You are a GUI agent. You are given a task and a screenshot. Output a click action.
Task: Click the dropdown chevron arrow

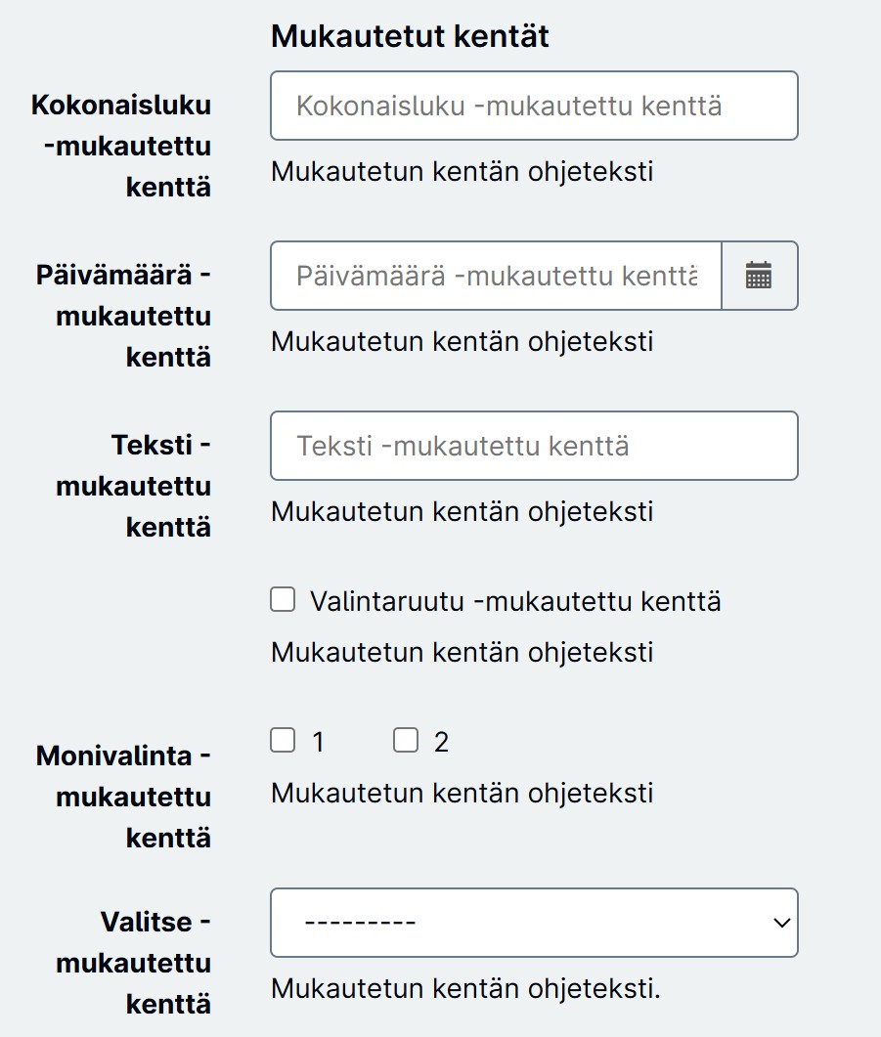coord(782,923)
